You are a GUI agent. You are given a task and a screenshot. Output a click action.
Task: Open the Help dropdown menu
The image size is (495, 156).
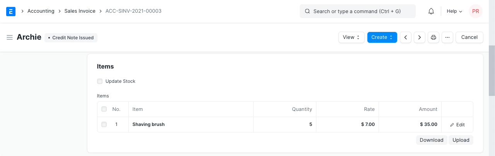point(454,11)
